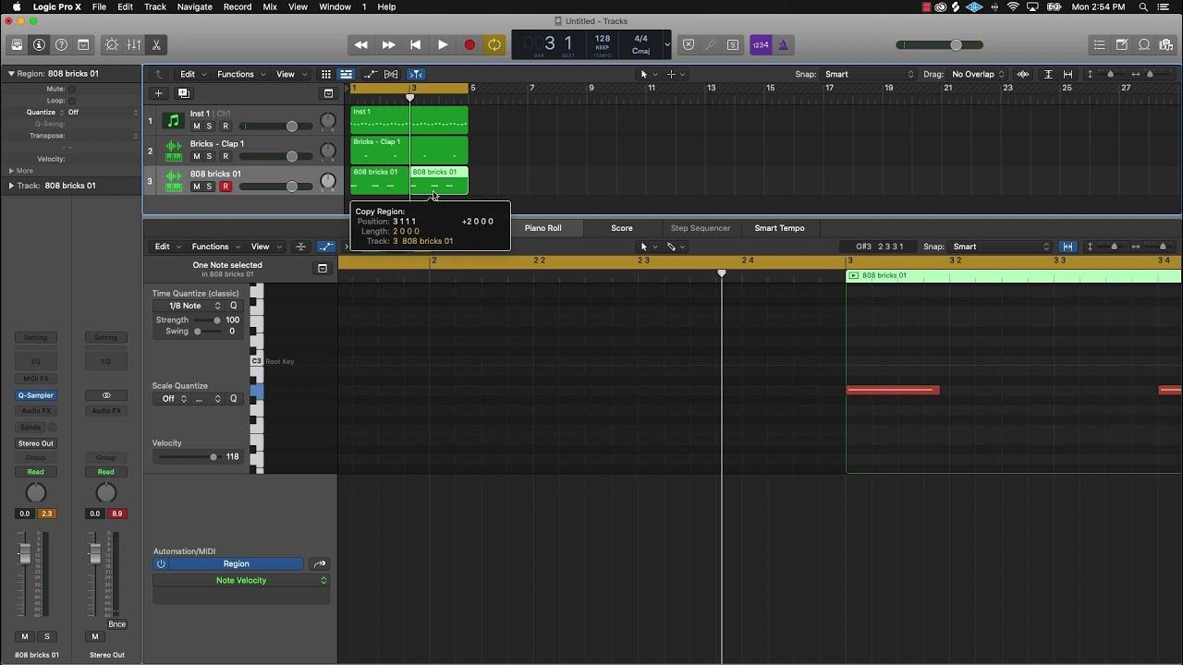Click the Forward transport button
Image resolution: width=1183 pixels, height=665 pixels.
tap(388, 44)
